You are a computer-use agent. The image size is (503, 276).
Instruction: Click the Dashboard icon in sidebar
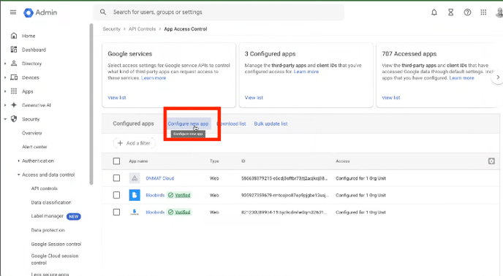14,50
